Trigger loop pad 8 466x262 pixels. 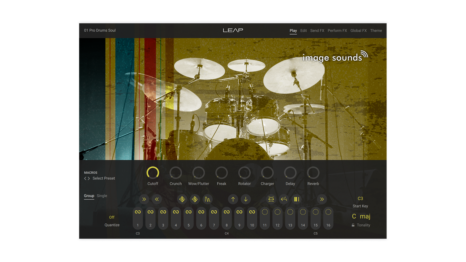[227, 218]
